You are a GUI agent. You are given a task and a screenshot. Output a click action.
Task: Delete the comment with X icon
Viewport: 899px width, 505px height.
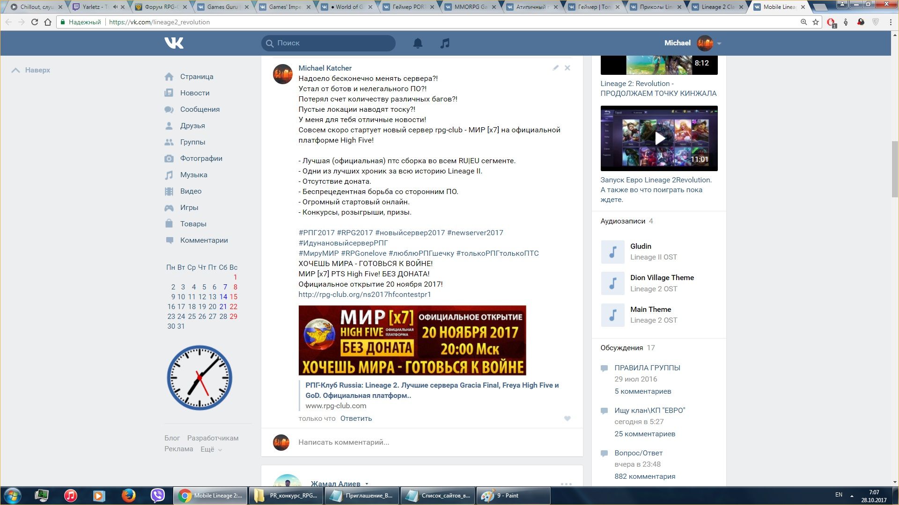[567, 68]
